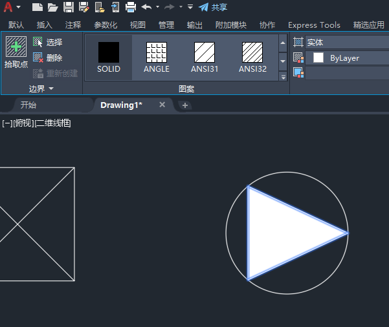Click the Undo arrow icon
Viewport: 389px width, 327px height.
point(146,7)
